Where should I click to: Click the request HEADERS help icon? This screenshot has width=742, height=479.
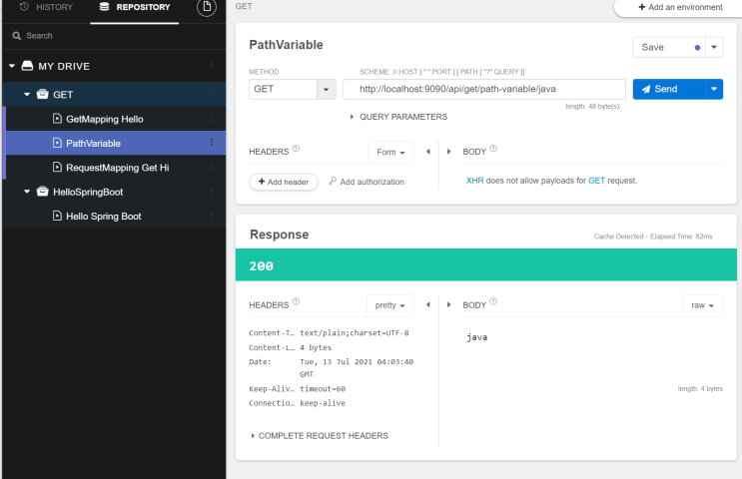(x=296, y=149)
